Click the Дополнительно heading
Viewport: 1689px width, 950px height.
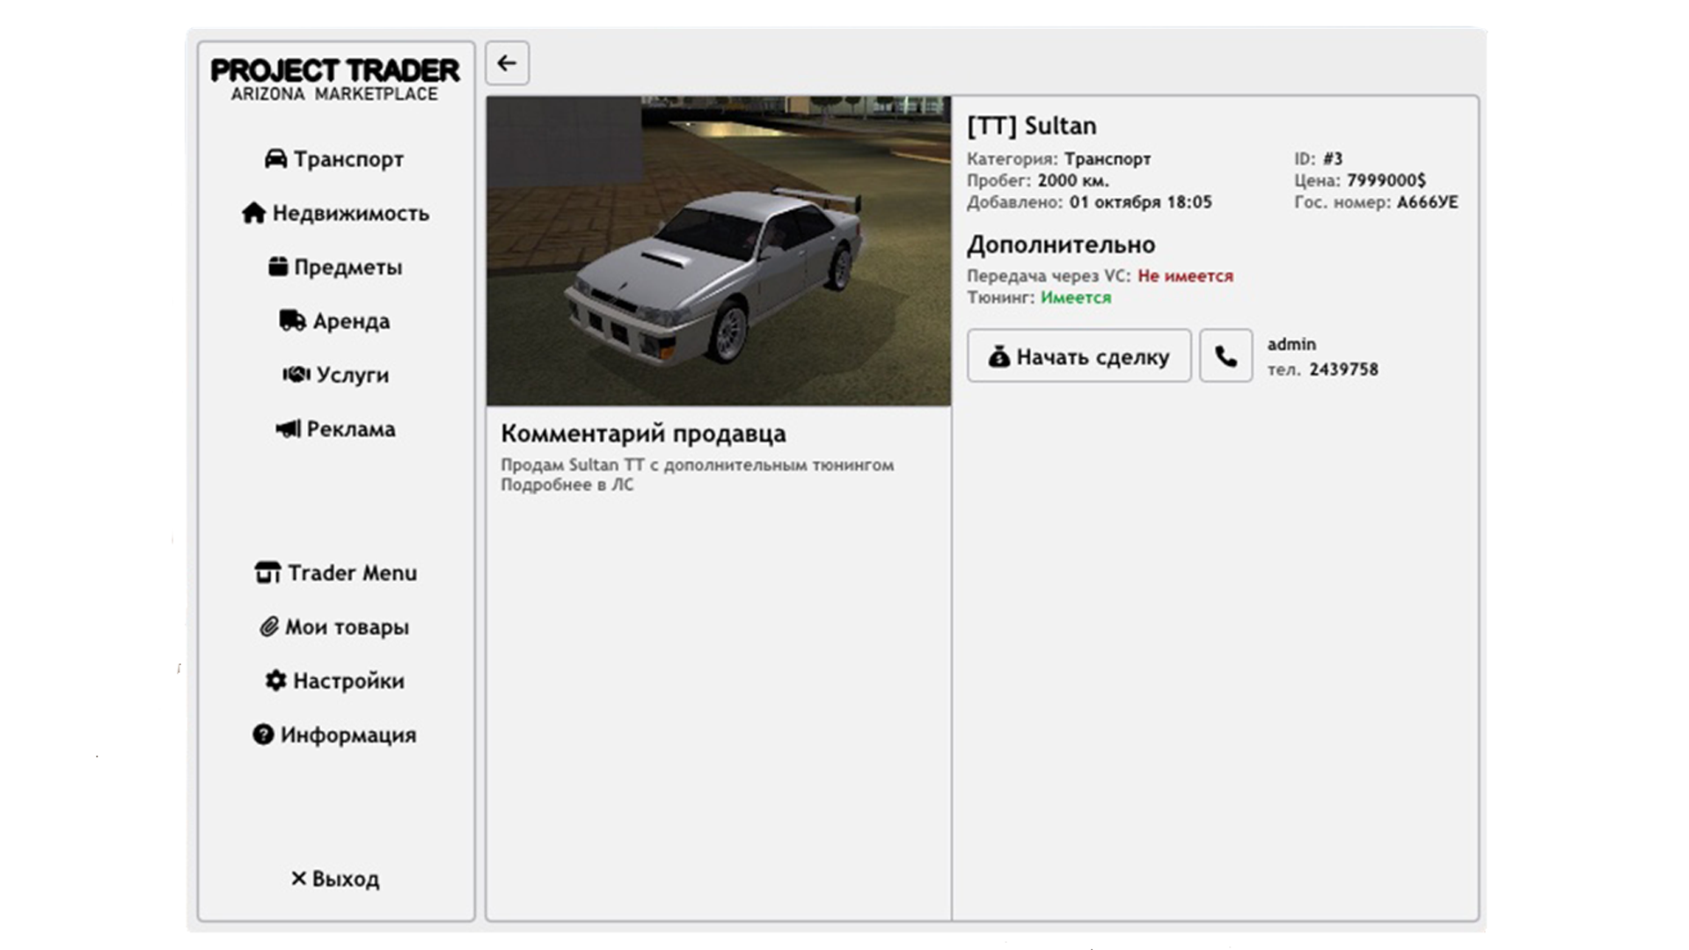pyautogui.click(x=1061, y=245)
